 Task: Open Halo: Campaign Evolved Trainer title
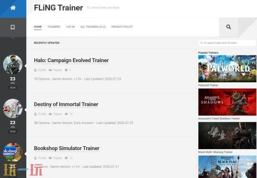[x=71, y=60]
